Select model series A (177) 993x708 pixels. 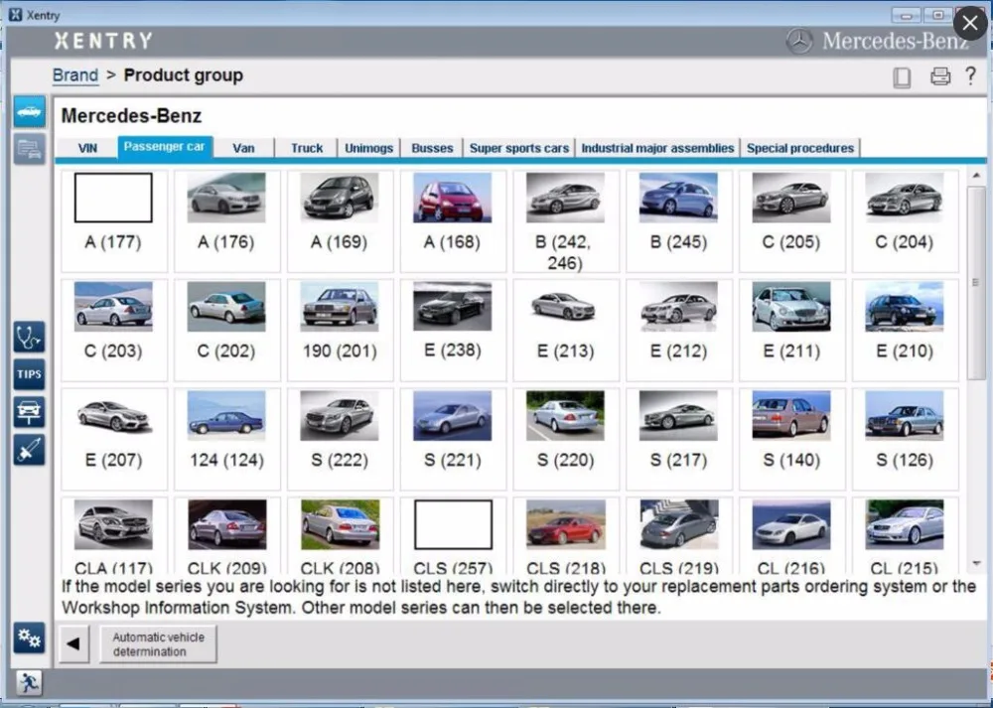114,221
